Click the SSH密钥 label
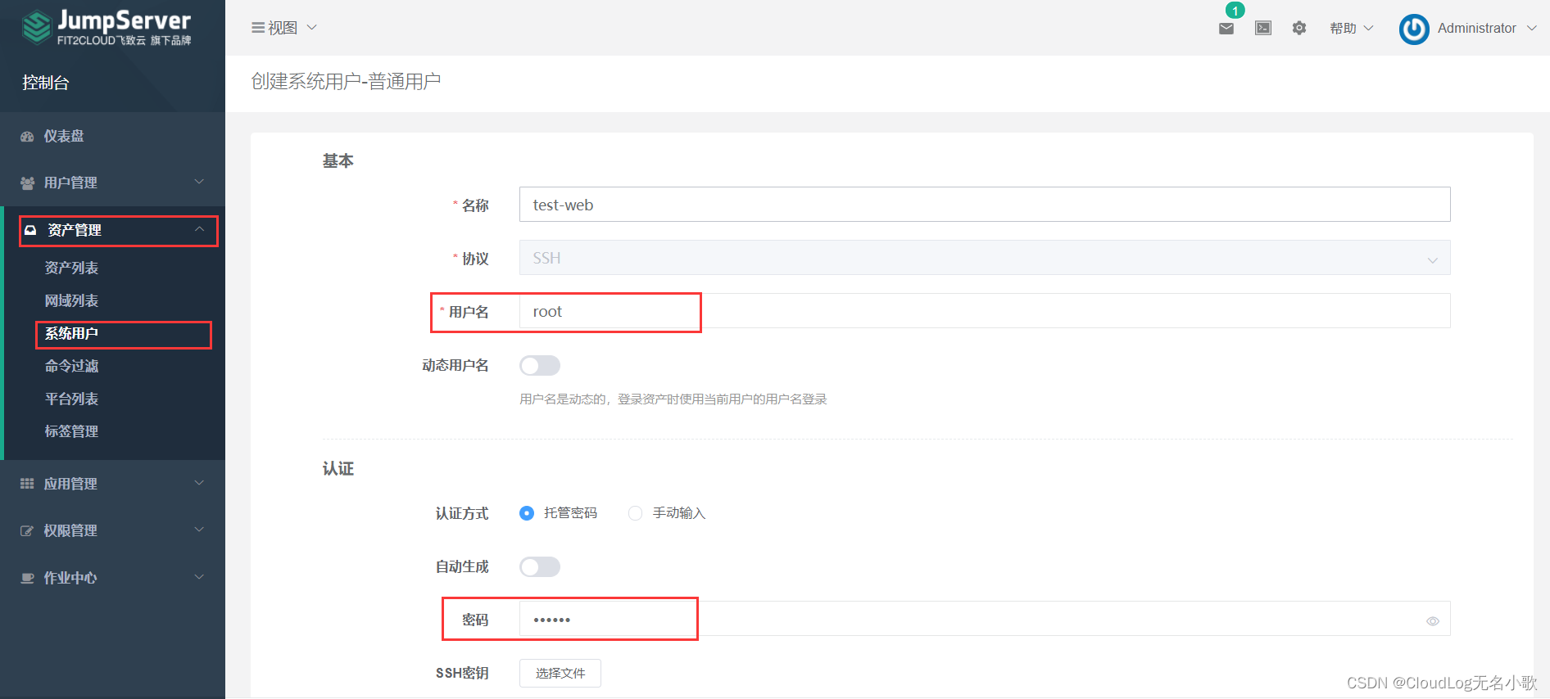The image size is (1550, 699). (462, 673)
